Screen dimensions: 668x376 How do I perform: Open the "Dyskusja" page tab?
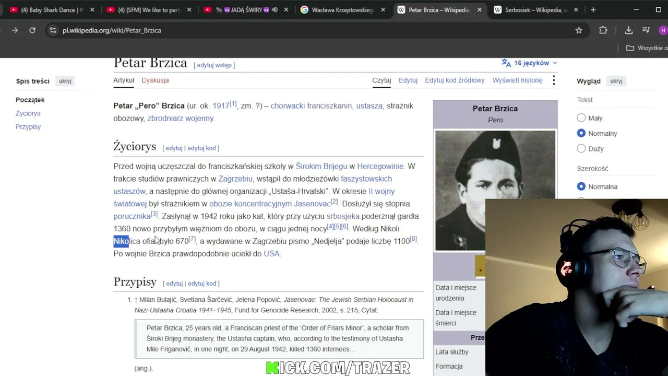pyautogui.click(x=155, y=80)
